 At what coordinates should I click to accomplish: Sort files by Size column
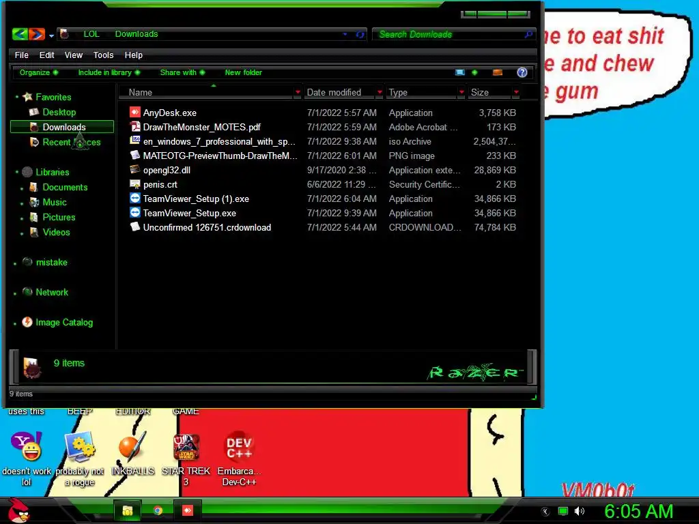click(480, 92)
